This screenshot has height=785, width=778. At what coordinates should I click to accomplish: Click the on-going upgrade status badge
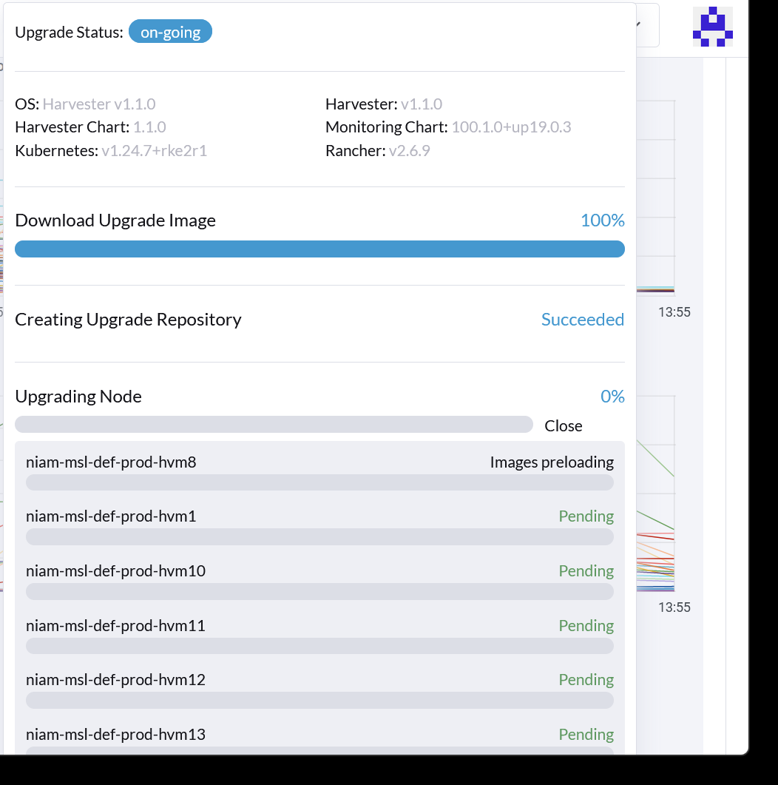170,31
